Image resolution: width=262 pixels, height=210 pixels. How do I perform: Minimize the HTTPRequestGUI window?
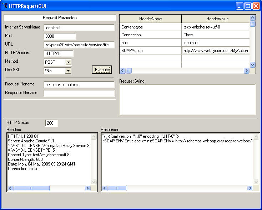[x=240, y=6]
